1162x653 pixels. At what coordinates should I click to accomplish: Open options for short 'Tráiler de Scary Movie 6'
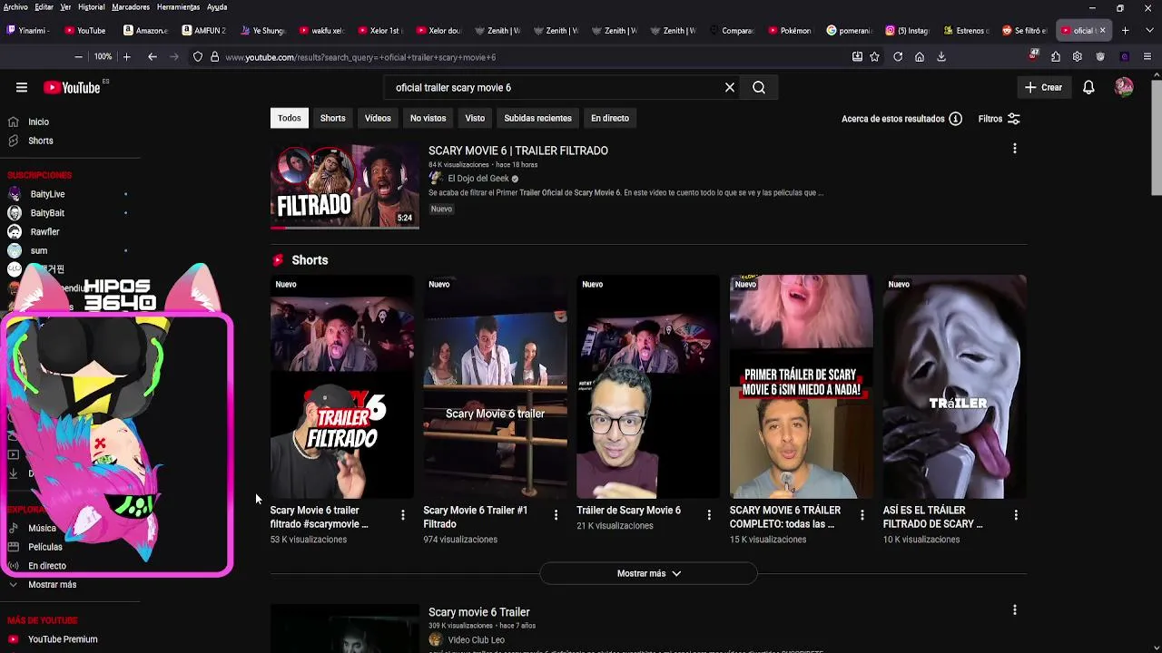tap(709, 515)
